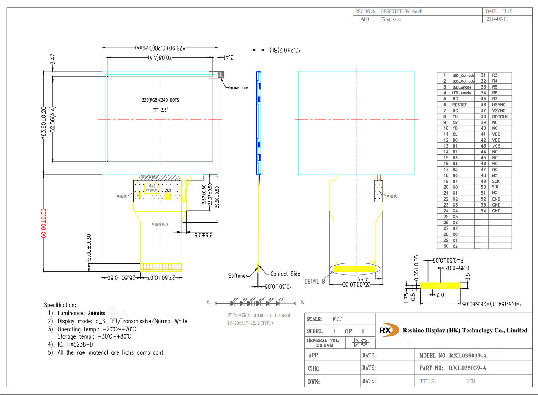Click the A00 revision cell
The image size is (538, 395).
(x=364, y=19)
